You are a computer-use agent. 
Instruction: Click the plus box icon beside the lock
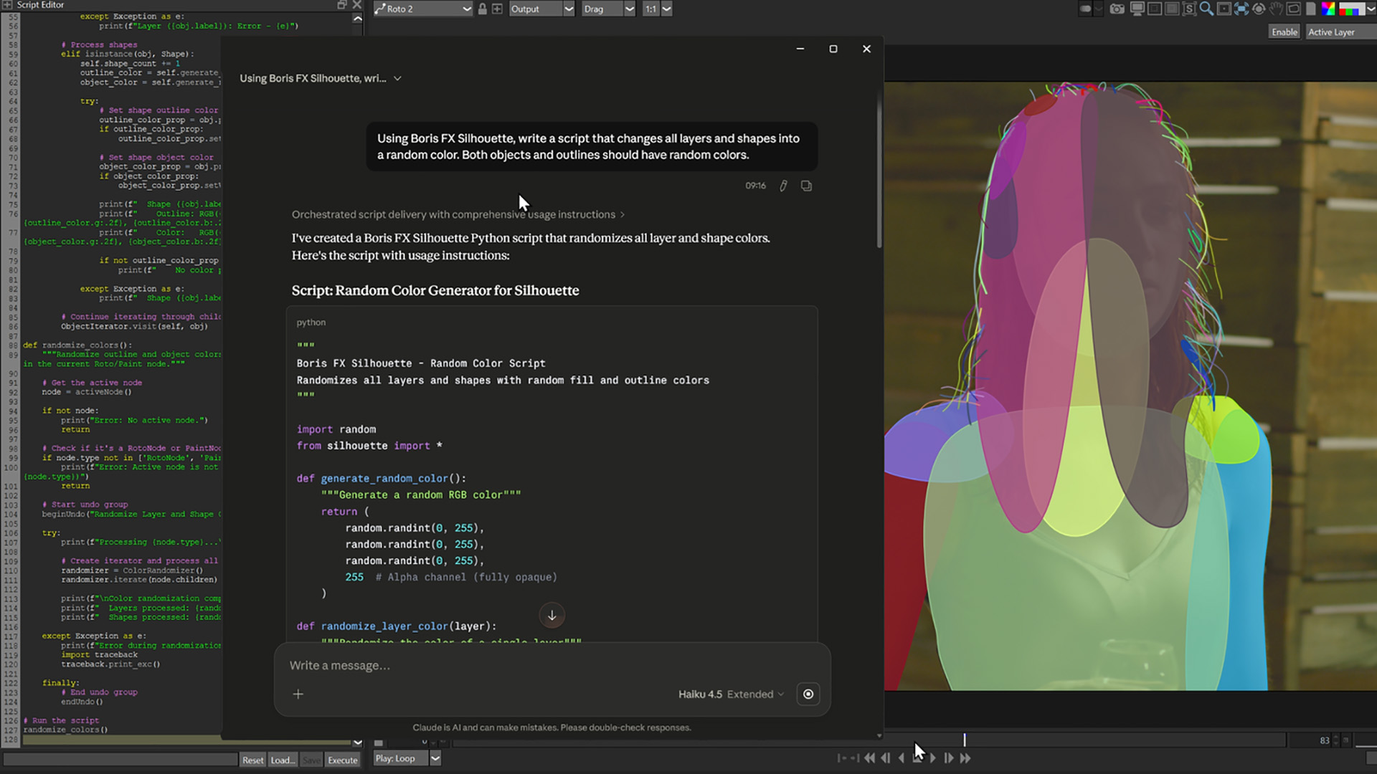[497, 9]
